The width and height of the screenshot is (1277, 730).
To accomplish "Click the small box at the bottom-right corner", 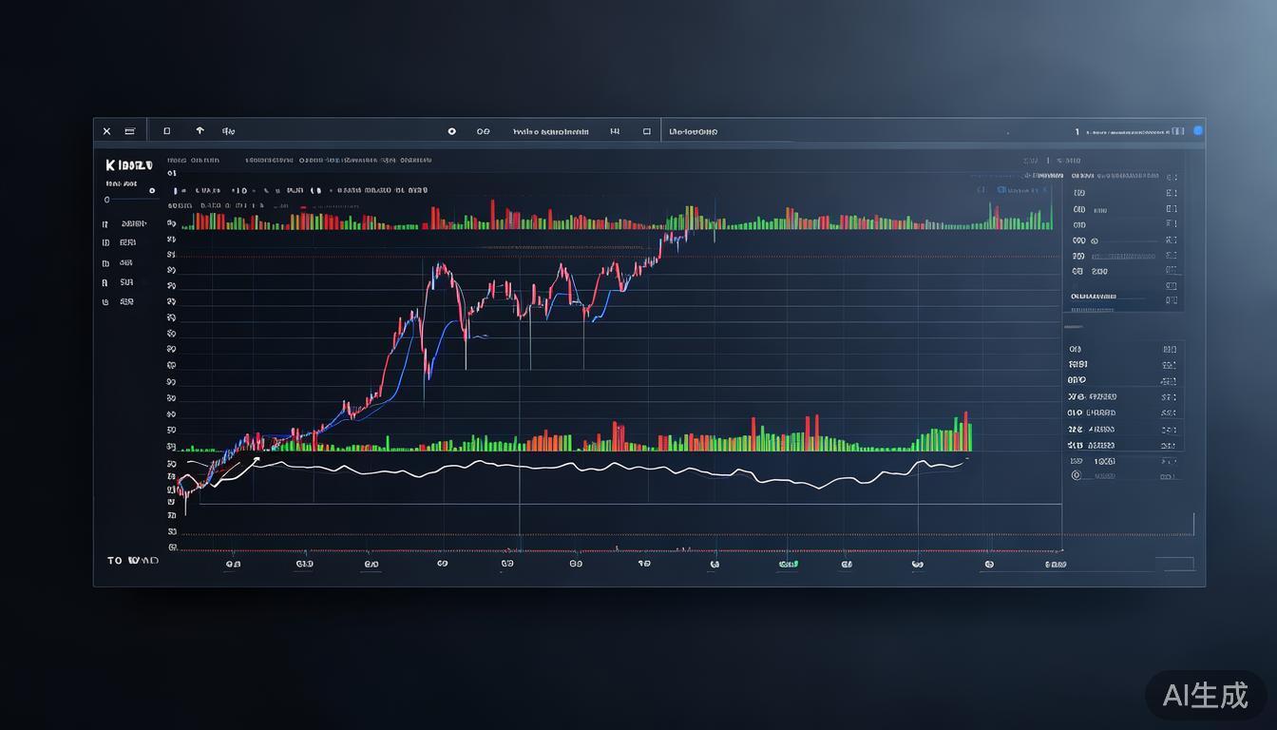I will click(x=1179, y=564).
